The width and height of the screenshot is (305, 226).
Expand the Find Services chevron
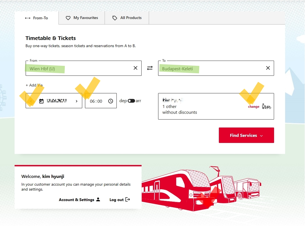pos(261,136)
